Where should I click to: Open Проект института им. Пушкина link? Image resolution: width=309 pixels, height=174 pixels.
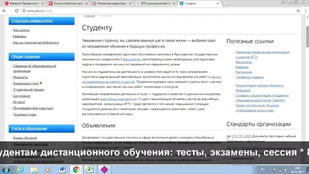pos(257,108)
